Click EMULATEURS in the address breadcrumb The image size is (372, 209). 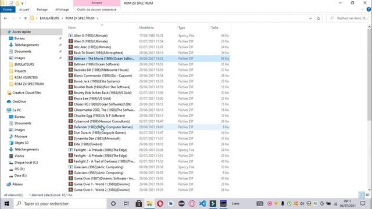[49, 18]
